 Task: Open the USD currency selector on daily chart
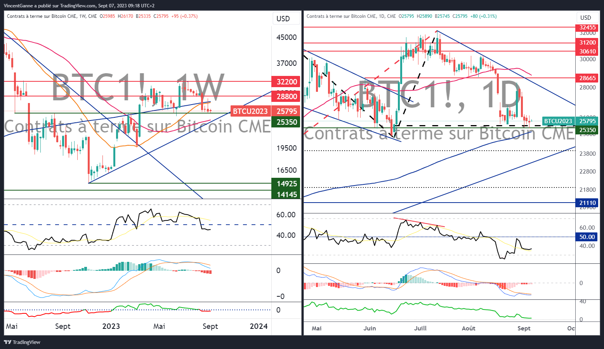(x=585, y=17)
